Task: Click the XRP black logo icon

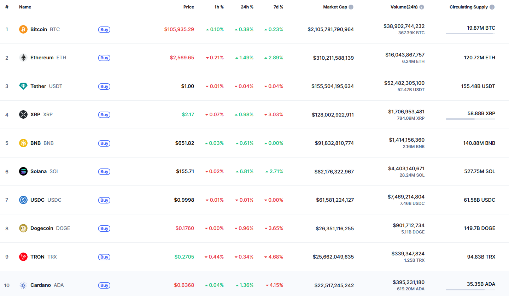Action: tap(23, 114)
